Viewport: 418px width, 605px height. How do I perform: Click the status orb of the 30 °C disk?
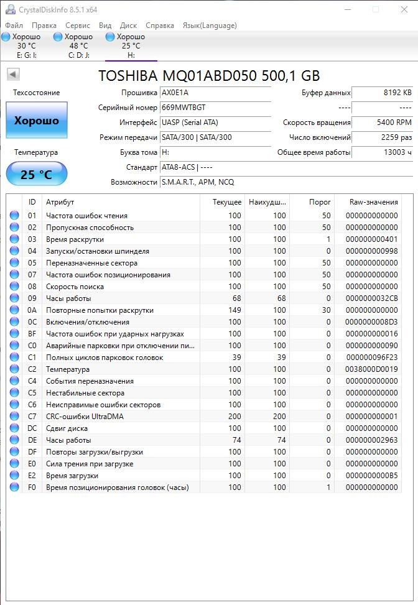[6, 37]
